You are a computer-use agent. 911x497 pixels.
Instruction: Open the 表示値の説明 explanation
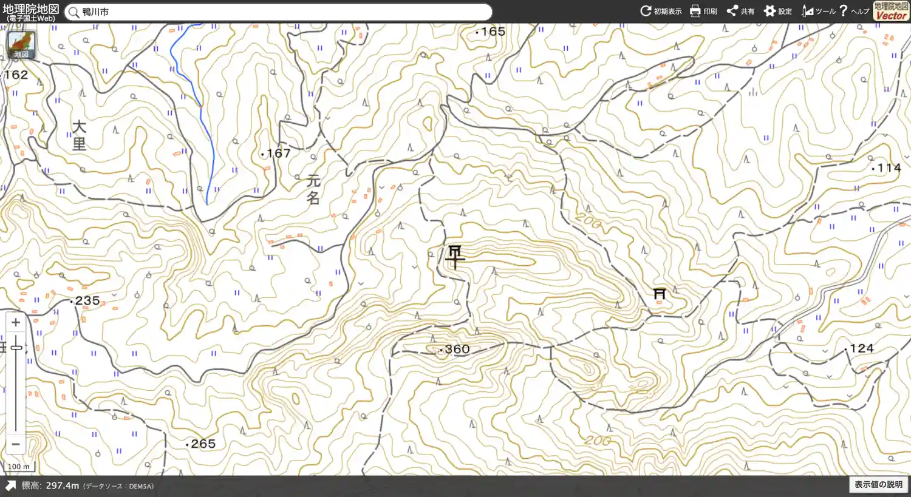(x=878, y=484)
